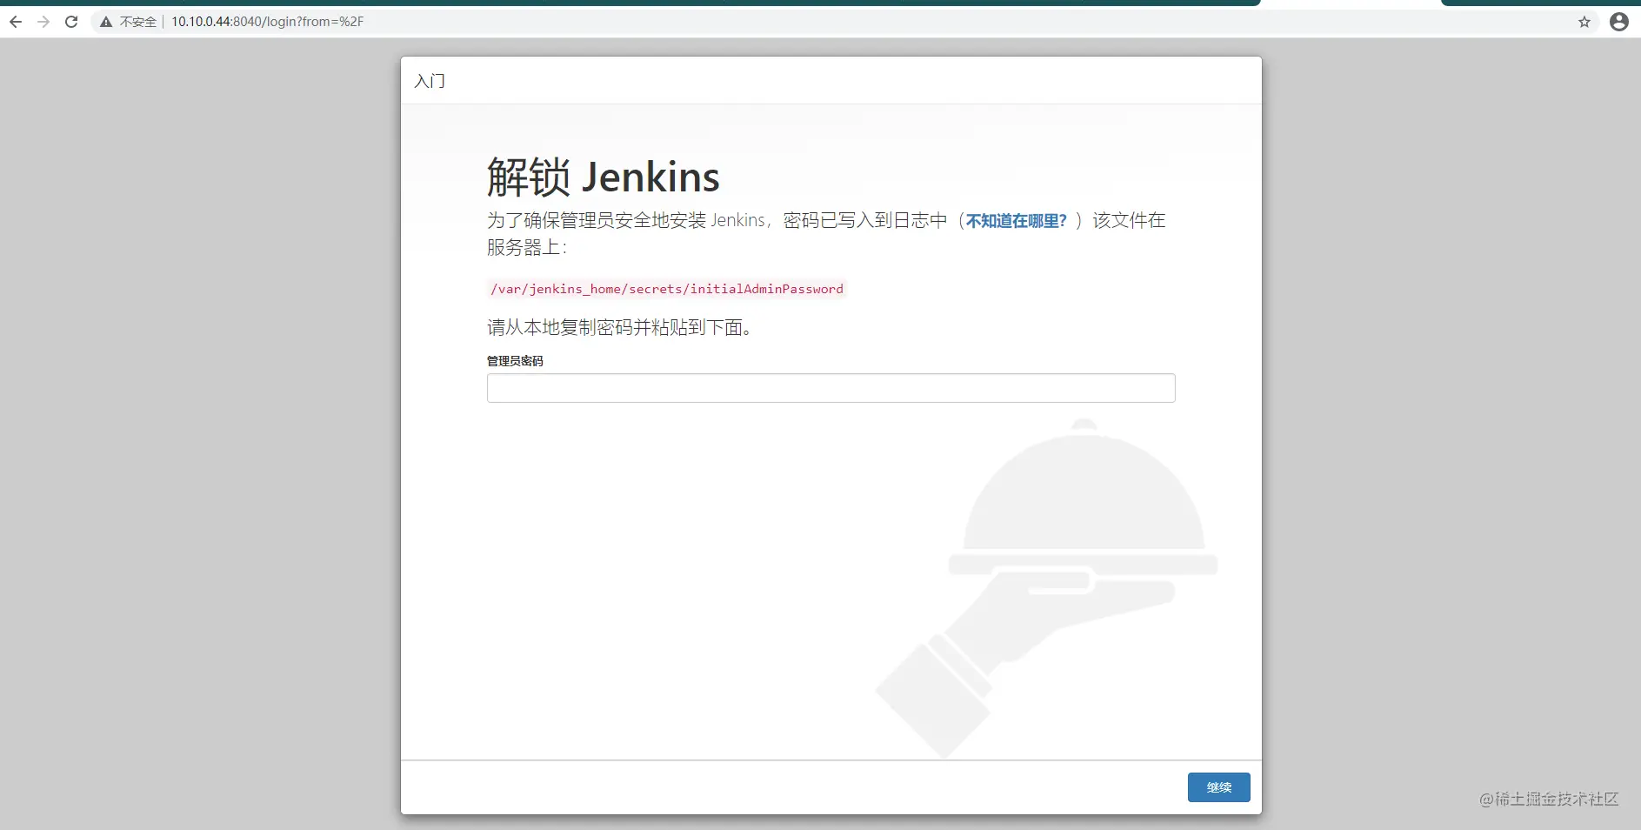Click the 继续 continue button
The image size is (1641, 830).
click(x=1218, y=787)
